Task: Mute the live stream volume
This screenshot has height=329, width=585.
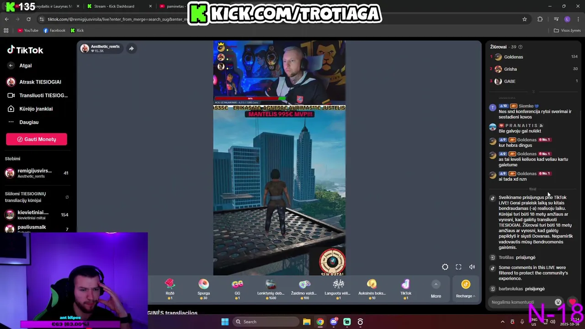Action: [472, 267]
